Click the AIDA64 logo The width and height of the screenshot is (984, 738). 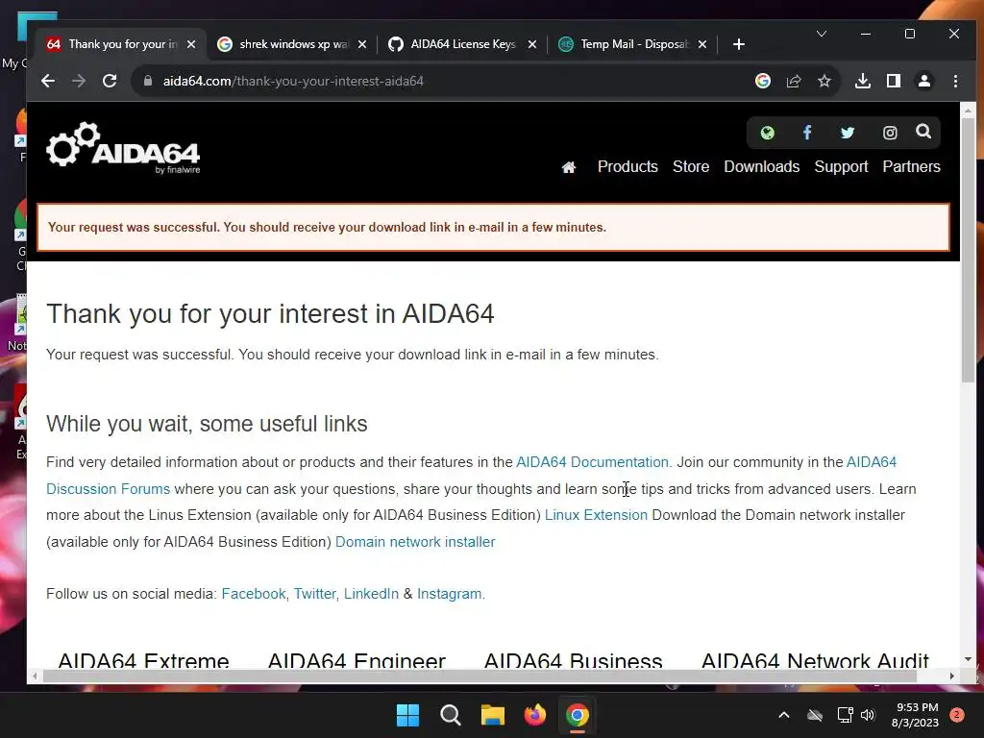[123, 148]
